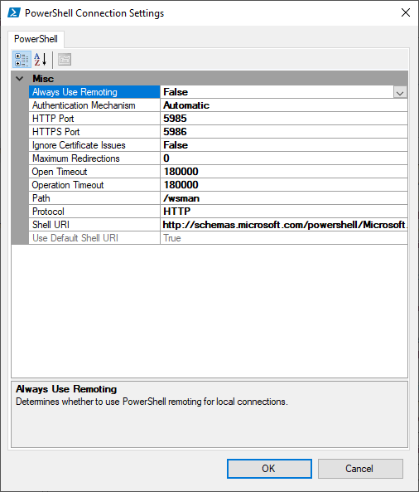Edit the Open Timeout value
This screenshot has height=492, width=419.
click(x=284, y=172)
